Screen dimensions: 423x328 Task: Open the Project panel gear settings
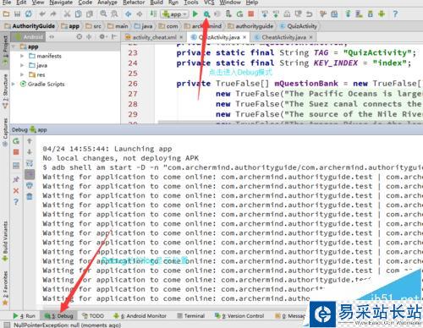click(102, 37)
